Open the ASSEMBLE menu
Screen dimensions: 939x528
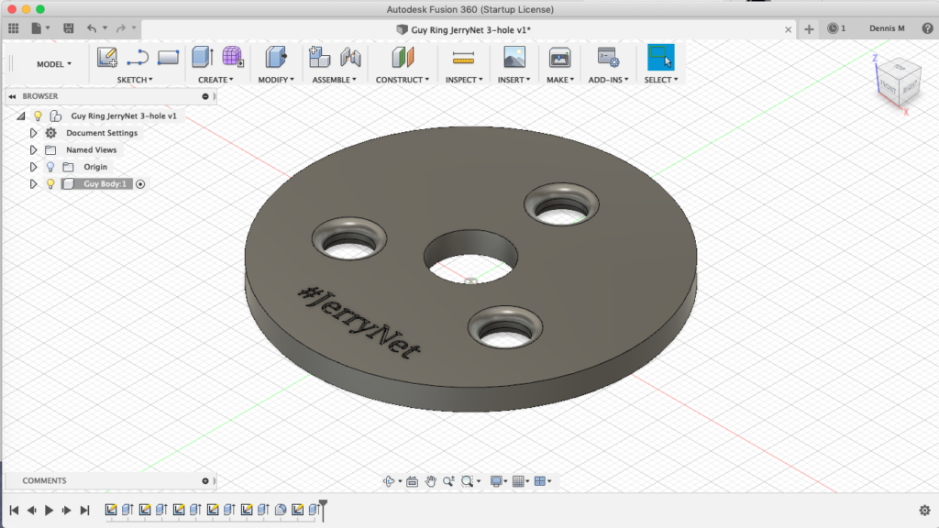(334, 80)
